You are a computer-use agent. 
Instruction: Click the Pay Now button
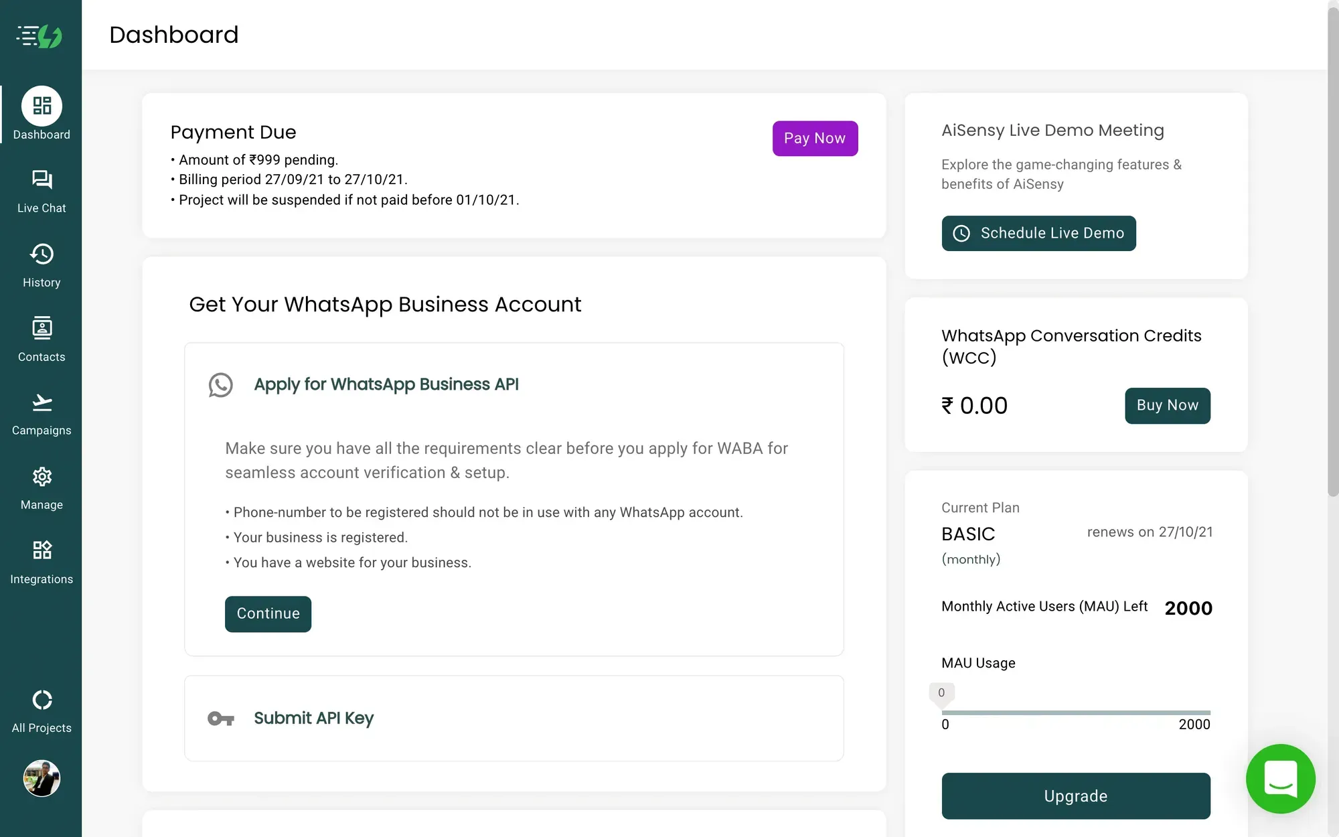pyautogui.click(x=815, y=139)
